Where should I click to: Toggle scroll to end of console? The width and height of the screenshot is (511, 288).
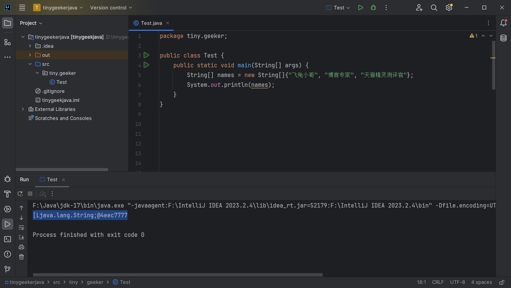coord(21,237)
